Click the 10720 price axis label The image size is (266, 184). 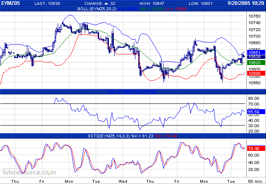tap(254, 30)
